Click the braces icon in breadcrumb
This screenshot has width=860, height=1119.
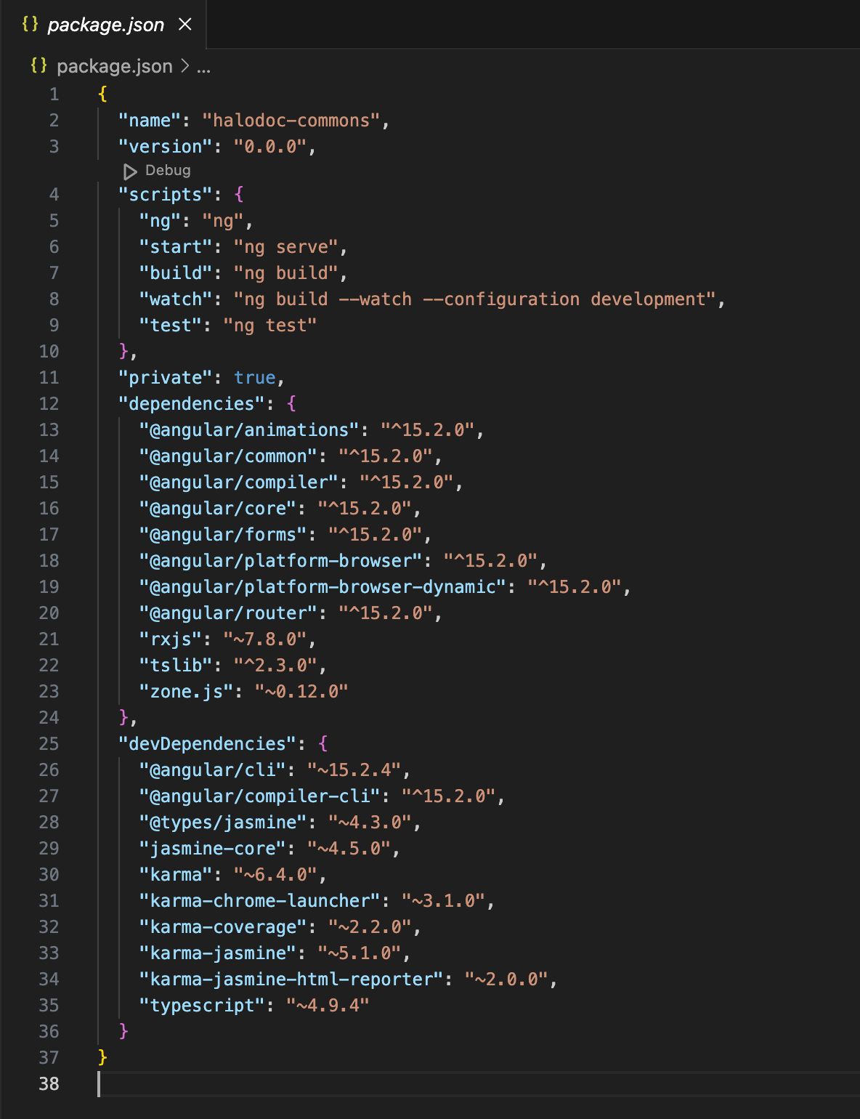click(38, 65)
